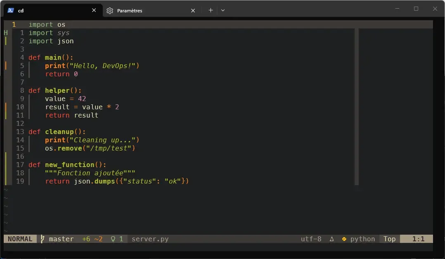Click line number 15 in the gutter
Screen dimensions: 445x259
coord(20,148)
